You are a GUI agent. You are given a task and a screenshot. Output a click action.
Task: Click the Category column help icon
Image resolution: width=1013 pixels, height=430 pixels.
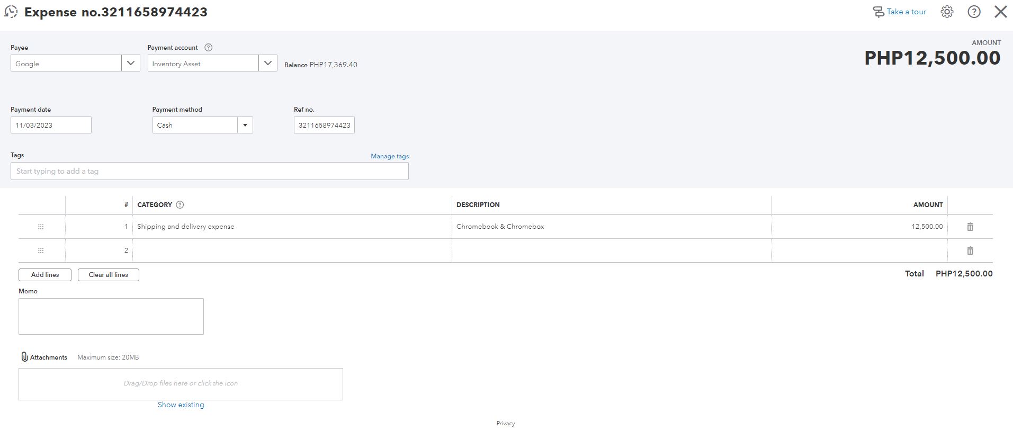(180, 205)
